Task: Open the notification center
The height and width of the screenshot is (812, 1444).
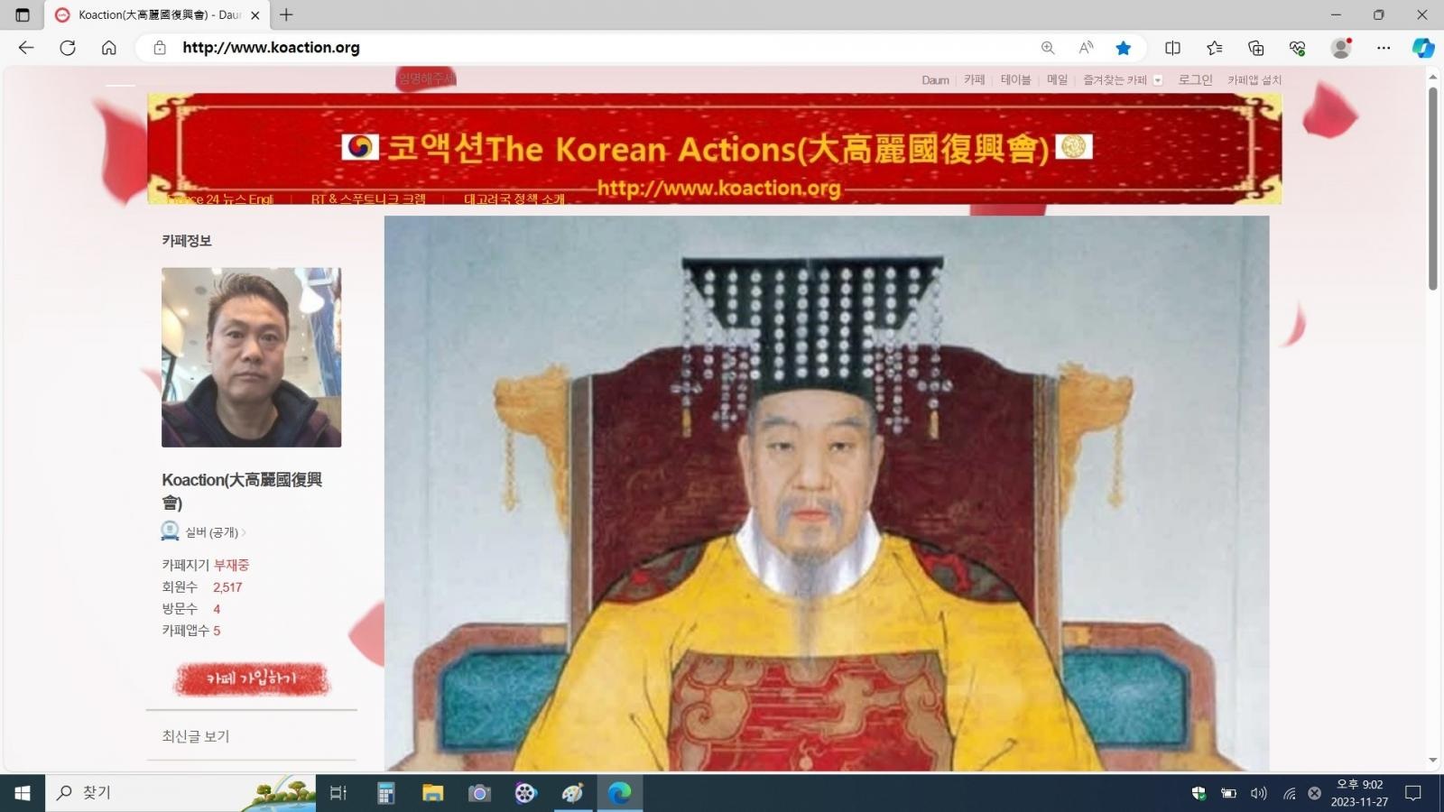Action: pyautogui.click(x=1413, y=793)
